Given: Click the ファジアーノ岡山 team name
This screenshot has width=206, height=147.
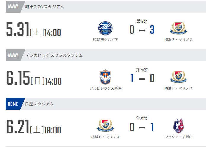Looking at the screenshot, I should [x=178, y=137].
